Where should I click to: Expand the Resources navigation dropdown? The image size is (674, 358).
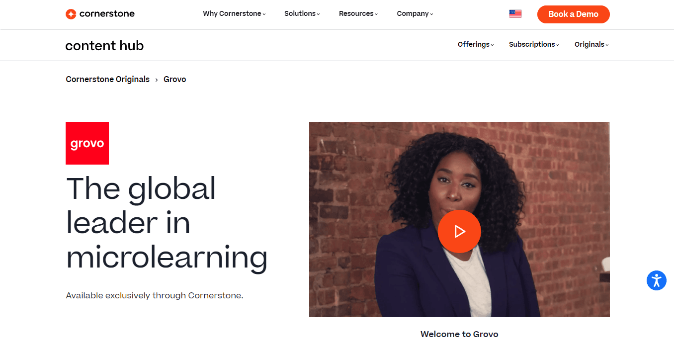(x=357, y=13)
